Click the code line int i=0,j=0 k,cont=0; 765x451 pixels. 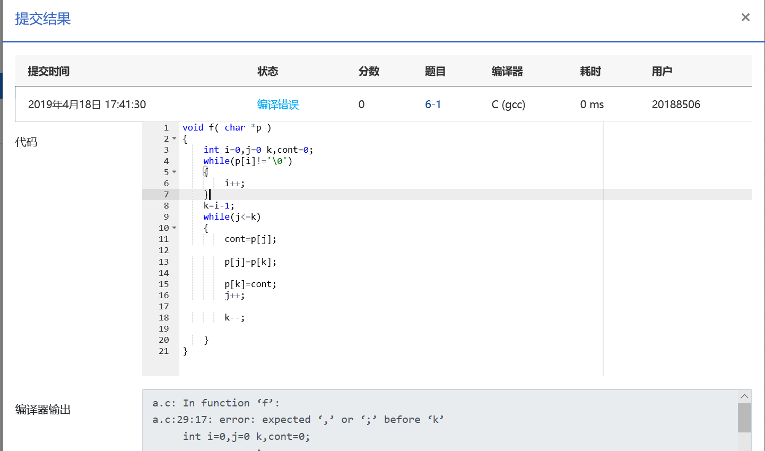(258, 150)
